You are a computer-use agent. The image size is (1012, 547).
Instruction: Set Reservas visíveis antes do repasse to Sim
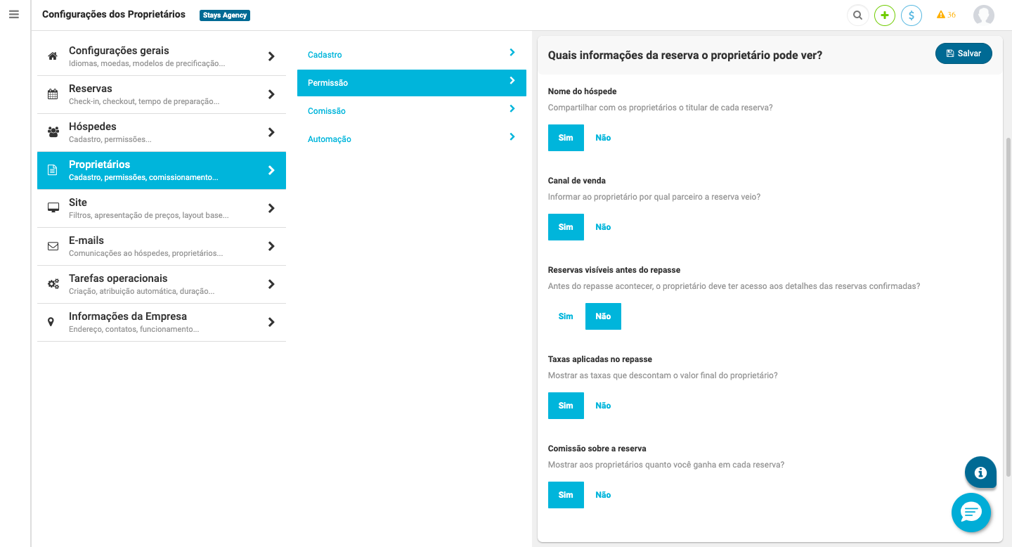click(x=566, y=316)
